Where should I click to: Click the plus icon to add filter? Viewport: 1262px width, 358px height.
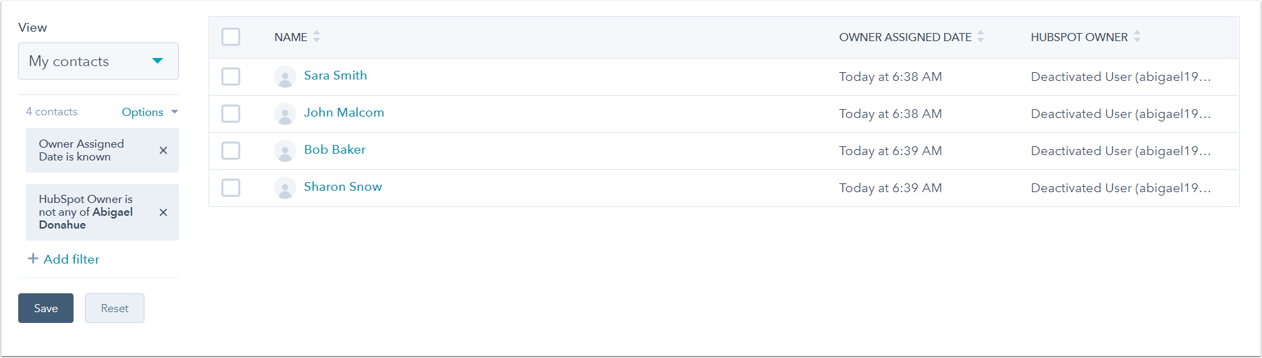click(32, 259)
